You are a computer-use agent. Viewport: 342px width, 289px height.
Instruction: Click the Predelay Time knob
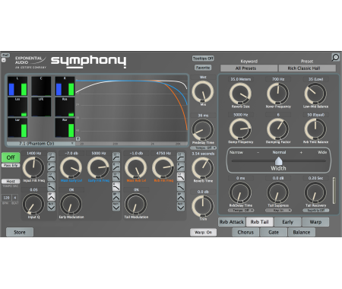coord(203,130)
